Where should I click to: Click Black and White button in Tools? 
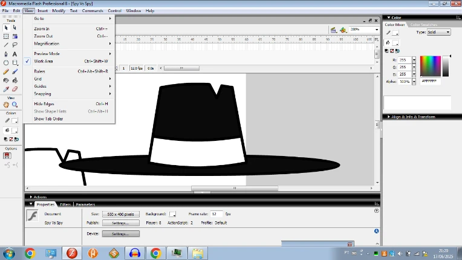5,139
